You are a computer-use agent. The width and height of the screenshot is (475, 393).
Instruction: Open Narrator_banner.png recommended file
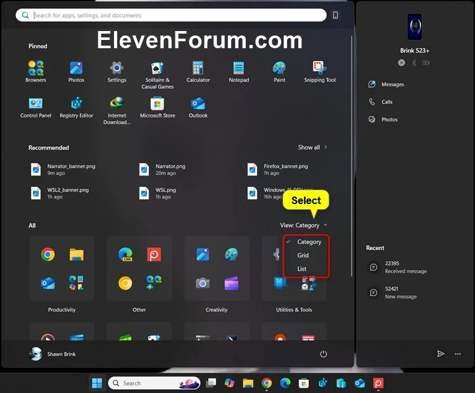(x=63, y=169)
